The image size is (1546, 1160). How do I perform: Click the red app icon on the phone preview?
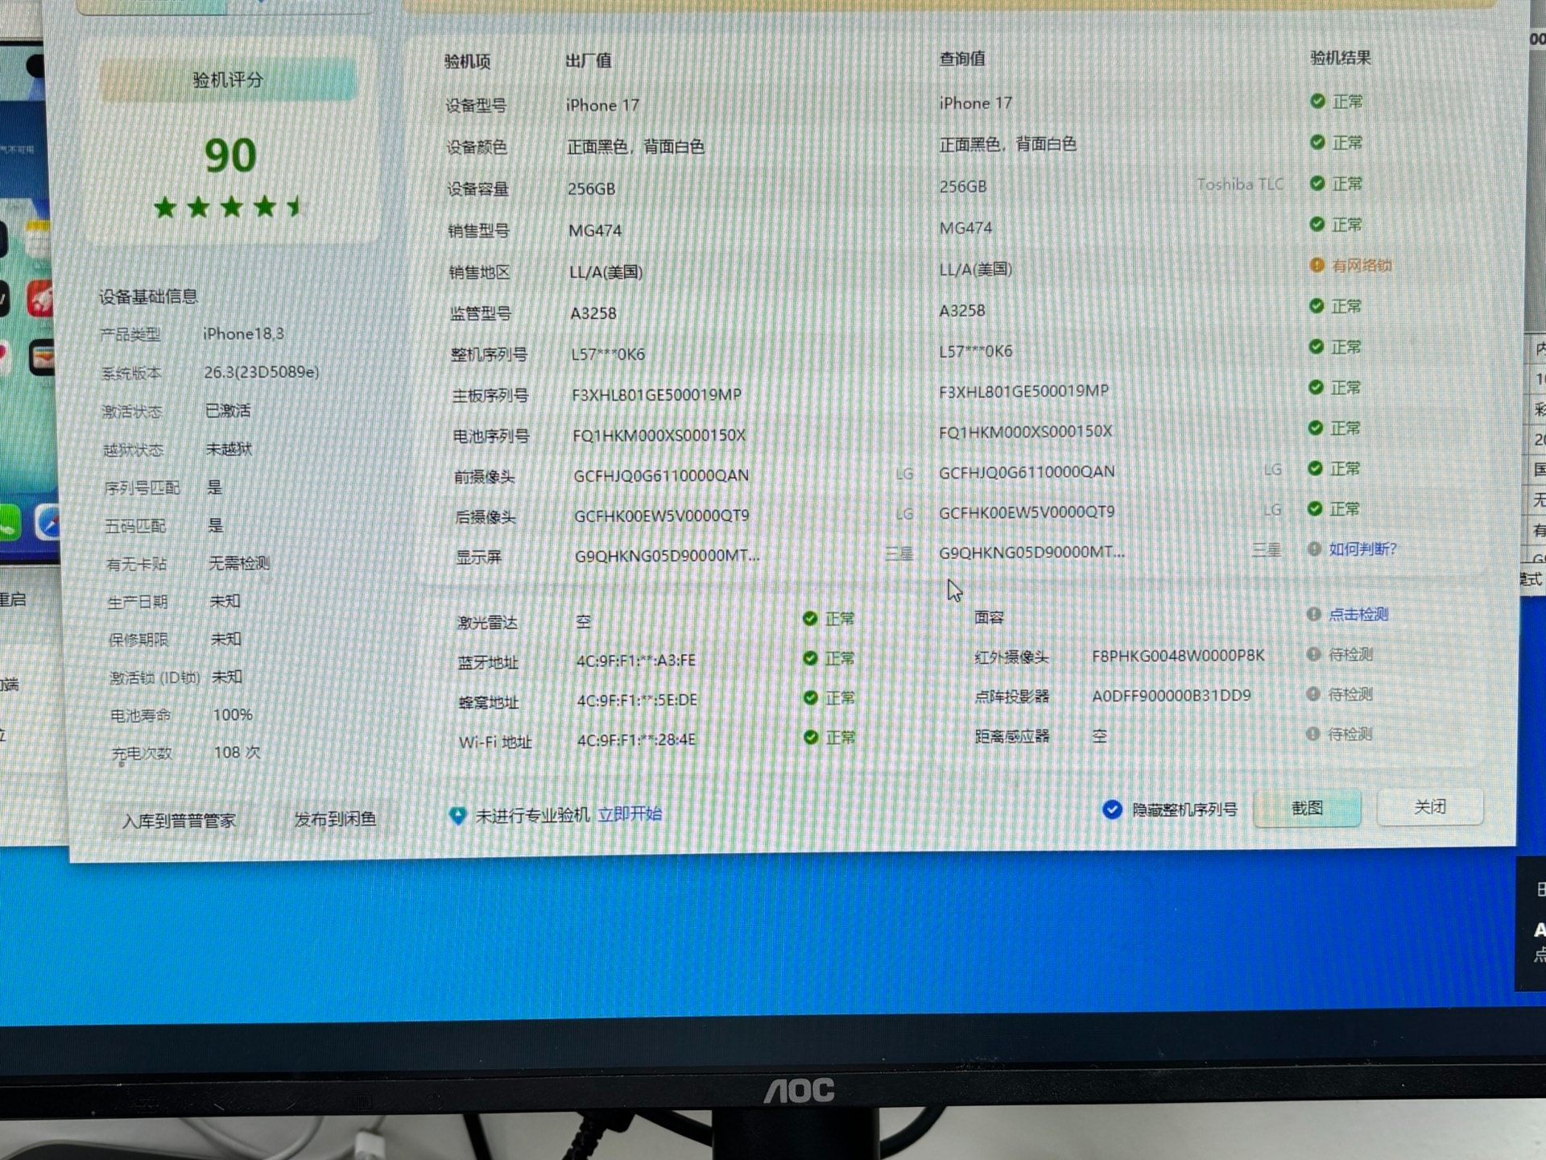click(x=40, y=299)
